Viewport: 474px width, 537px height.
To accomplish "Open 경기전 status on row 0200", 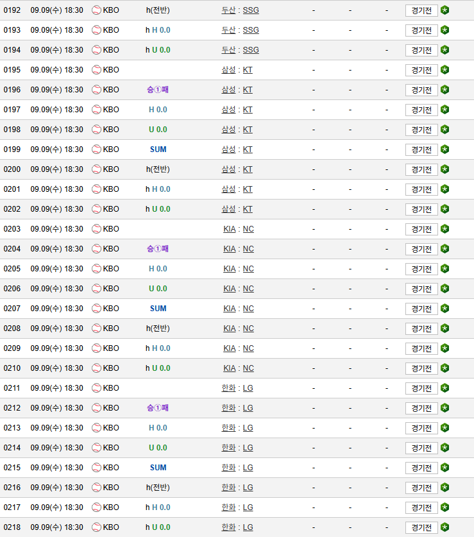I will pos(421,169).
